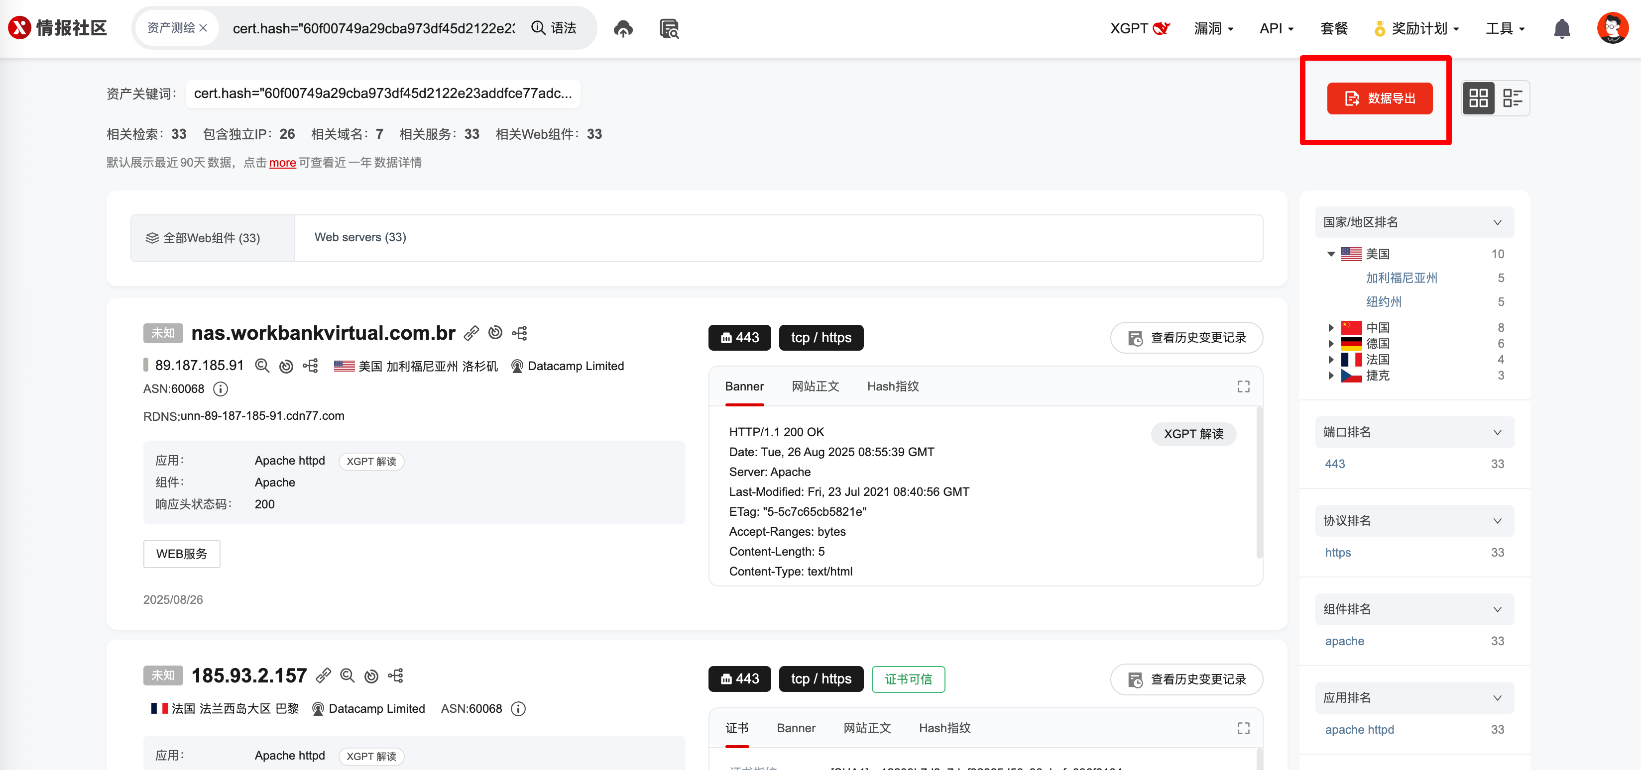Click the search query input field
1641x770 pixels.
point(373,29)
